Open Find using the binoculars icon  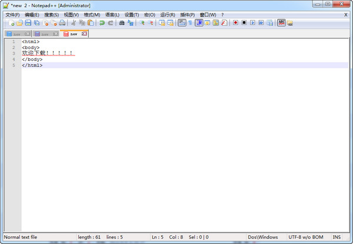(x=122, y=23)
